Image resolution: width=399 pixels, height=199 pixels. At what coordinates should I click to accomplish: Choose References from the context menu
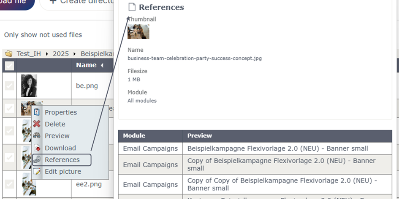(62, 160)
